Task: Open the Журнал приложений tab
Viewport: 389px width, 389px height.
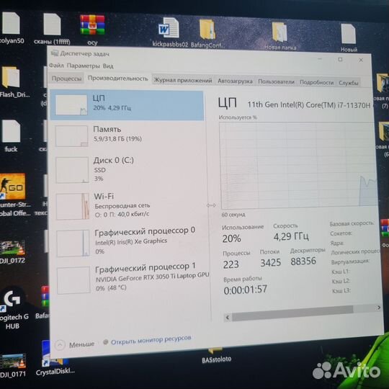Action: pyautogui.click(x=183, y=81)
